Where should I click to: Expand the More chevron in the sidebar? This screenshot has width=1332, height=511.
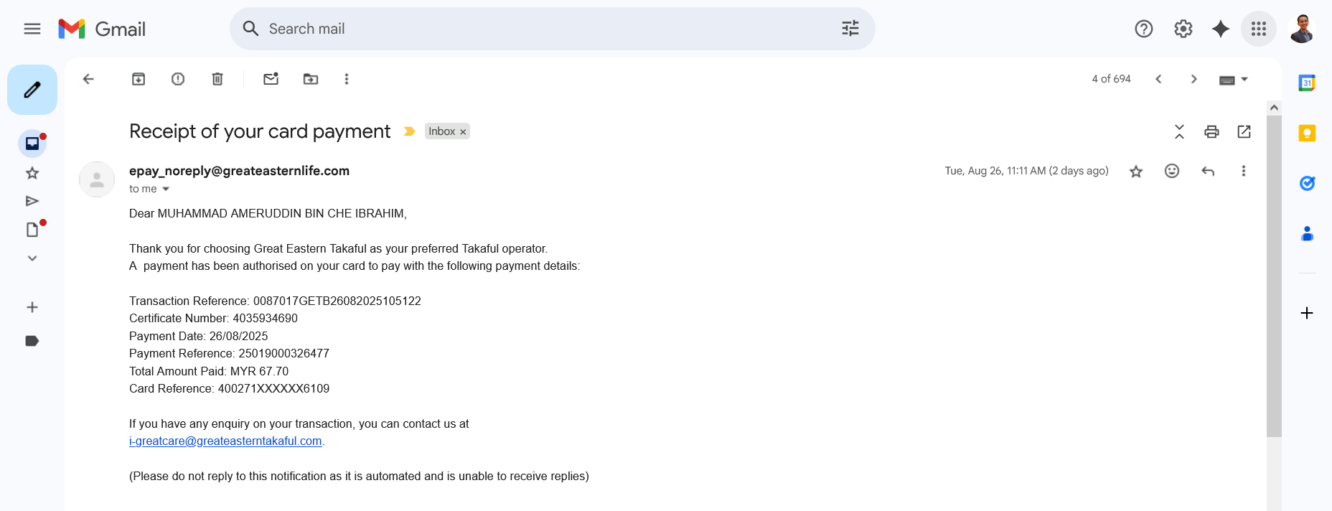pos(32,258)
